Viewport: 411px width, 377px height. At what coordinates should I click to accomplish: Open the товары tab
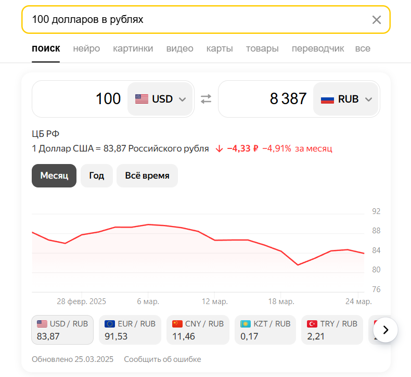(262, 48)
